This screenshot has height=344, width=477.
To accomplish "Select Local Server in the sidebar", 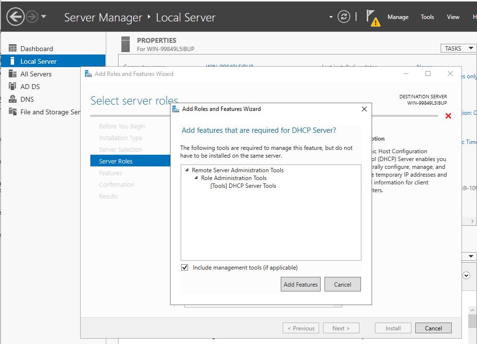I will click(x=53, y=61).
